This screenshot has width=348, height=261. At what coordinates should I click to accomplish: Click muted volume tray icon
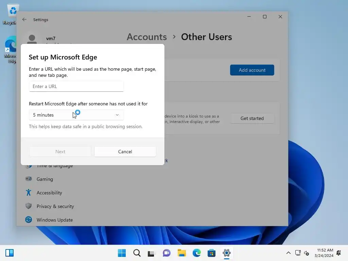[307, 253]
